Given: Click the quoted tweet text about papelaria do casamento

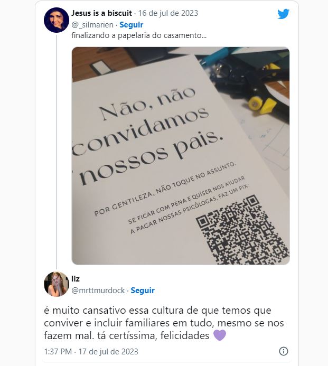Looking at the screenshot, I should coord(139,35).
